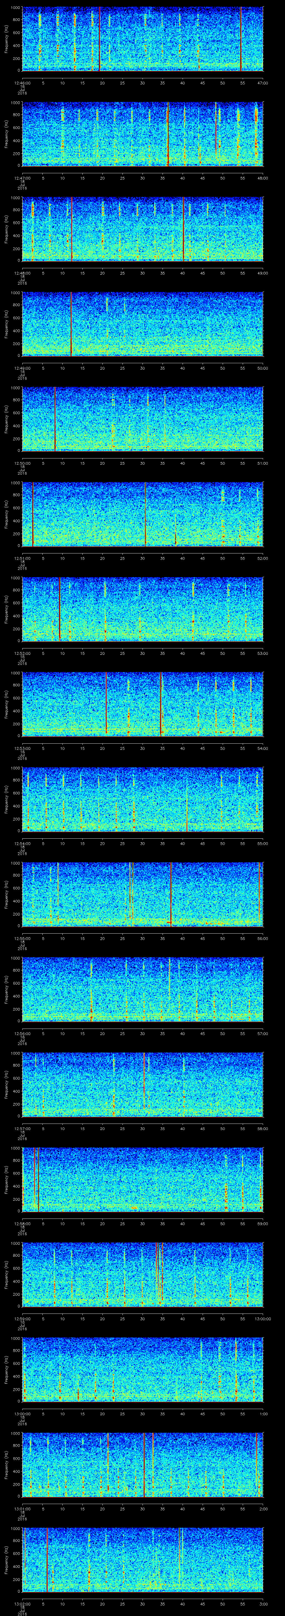The width and height of the screenshot is (285, 1616).
Task: Click the 52:00 end time label
Action: 262,558
